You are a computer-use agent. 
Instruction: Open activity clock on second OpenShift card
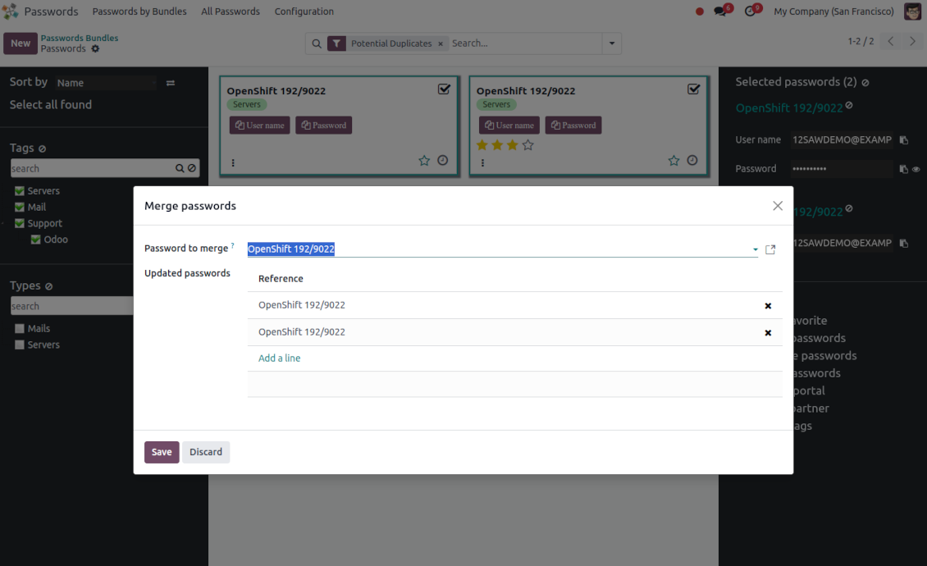692,160
